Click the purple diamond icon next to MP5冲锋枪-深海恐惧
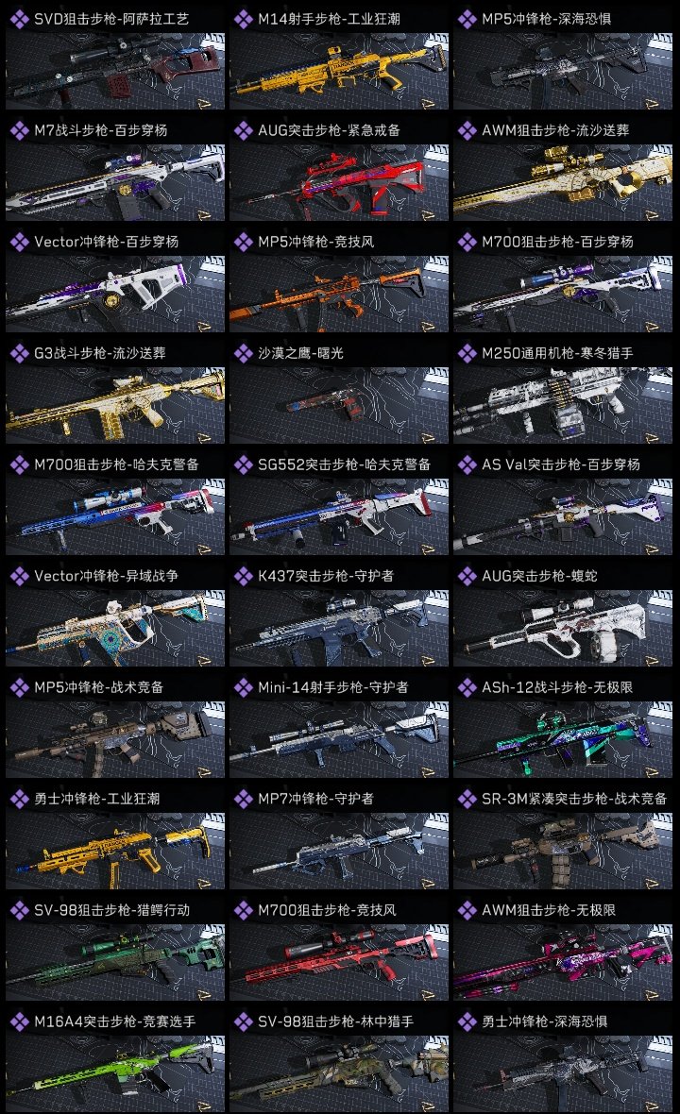 pos(467,19)
